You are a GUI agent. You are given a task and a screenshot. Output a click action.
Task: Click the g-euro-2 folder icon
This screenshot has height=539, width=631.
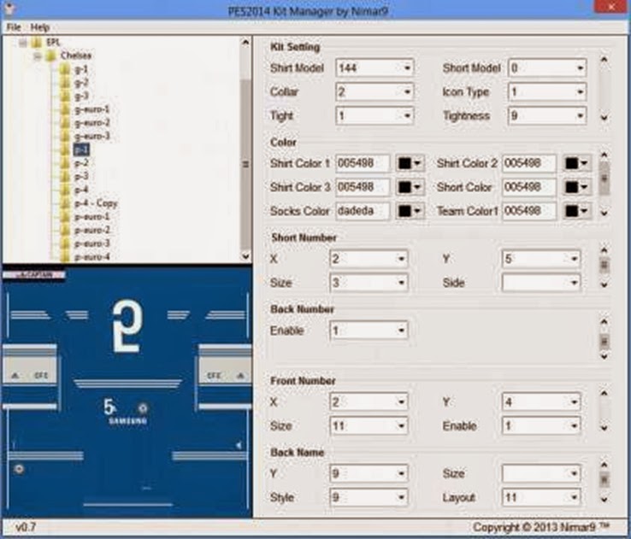point(65,123)
